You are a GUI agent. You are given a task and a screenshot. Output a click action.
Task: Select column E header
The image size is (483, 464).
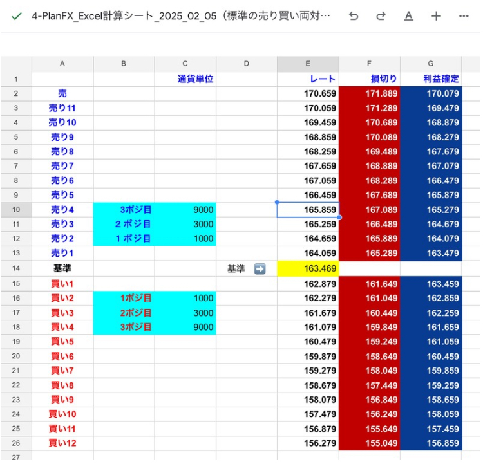pos(308,64)
